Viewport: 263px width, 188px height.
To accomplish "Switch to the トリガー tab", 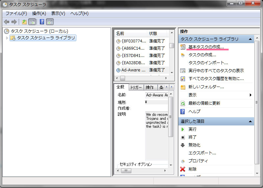I will [136, 88].
